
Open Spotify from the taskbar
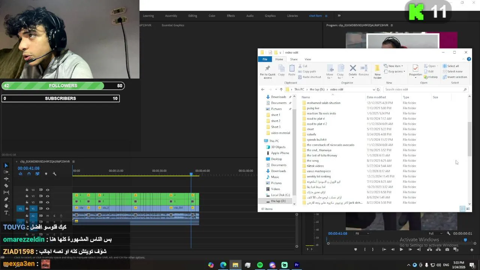pos(260,265)
